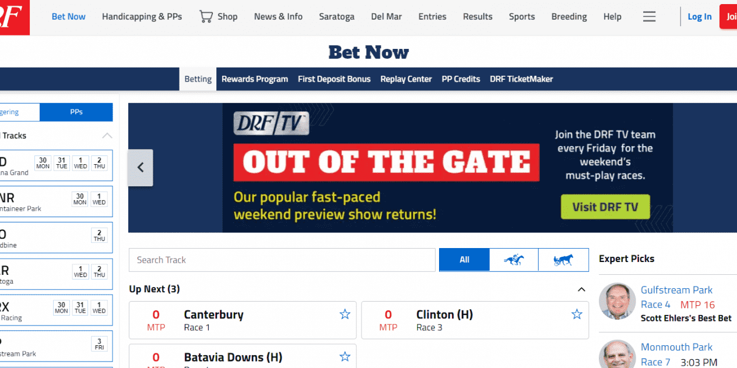Open the Breeding menu item
Viewport: 737px width, 368px height.
pos(569,16)
